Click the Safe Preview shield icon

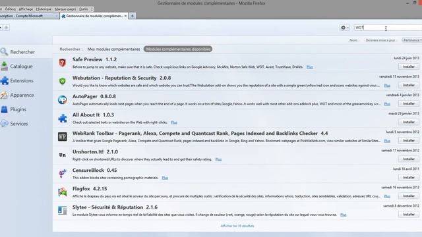(63, 63)
